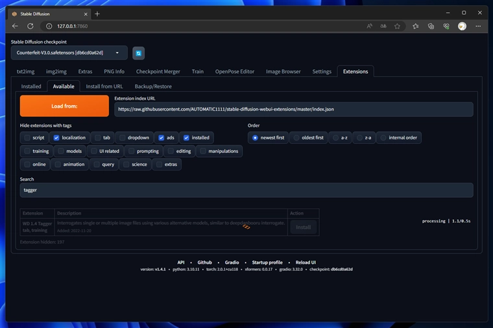Switch to the txt2img tab

(x=25, y=71)
